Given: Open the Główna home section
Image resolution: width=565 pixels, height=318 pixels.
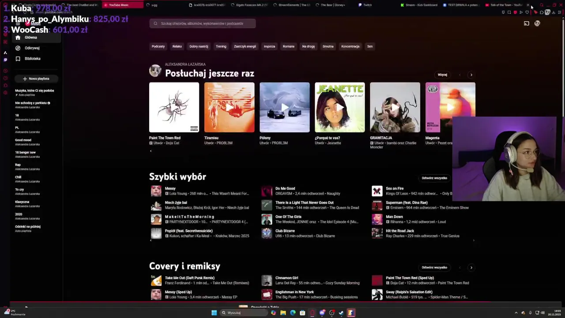Looking at the screenshot, I should tap(36, 38).
